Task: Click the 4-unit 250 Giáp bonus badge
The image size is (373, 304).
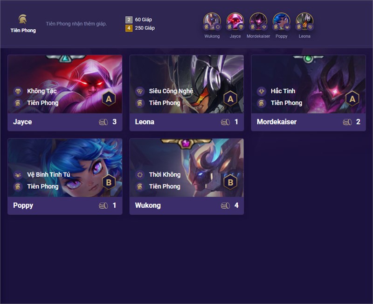Action: click(129, 28)
